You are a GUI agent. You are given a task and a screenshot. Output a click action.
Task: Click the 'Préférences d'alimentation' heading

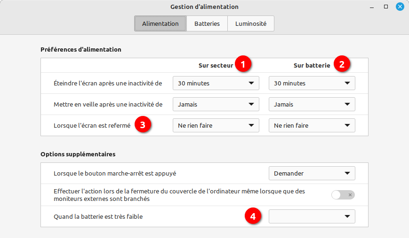pos(81,50)
